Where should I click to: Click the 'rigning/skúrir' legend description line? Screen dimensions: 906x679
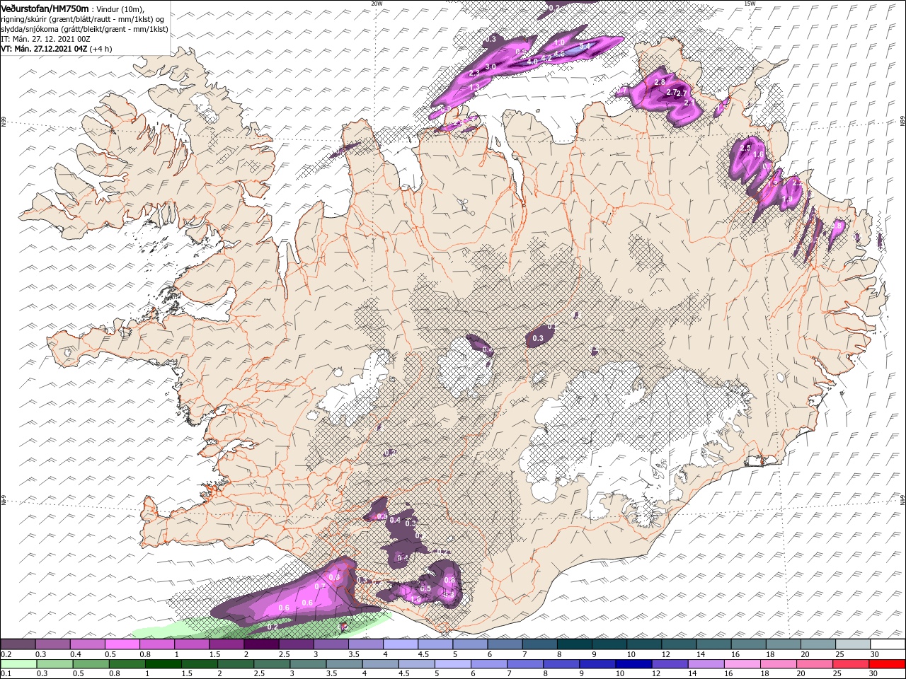[x=84, y=19]
